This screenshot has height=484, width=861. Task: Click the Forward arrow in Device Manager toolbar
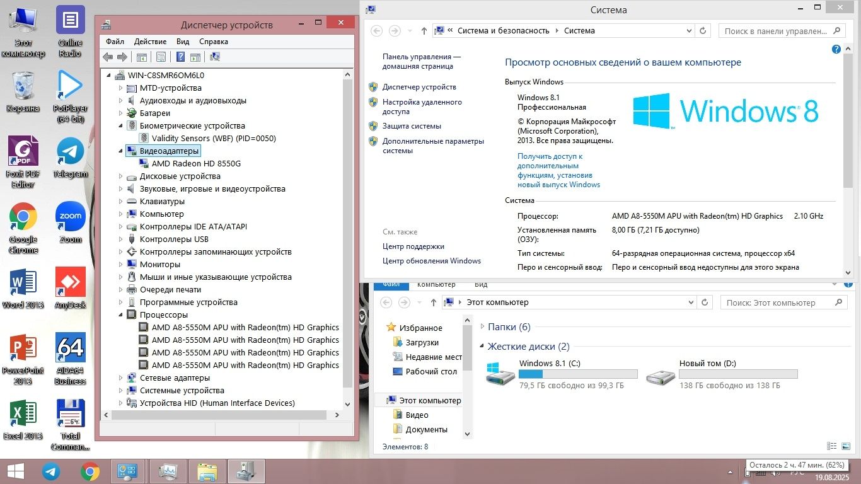point(122,57)
